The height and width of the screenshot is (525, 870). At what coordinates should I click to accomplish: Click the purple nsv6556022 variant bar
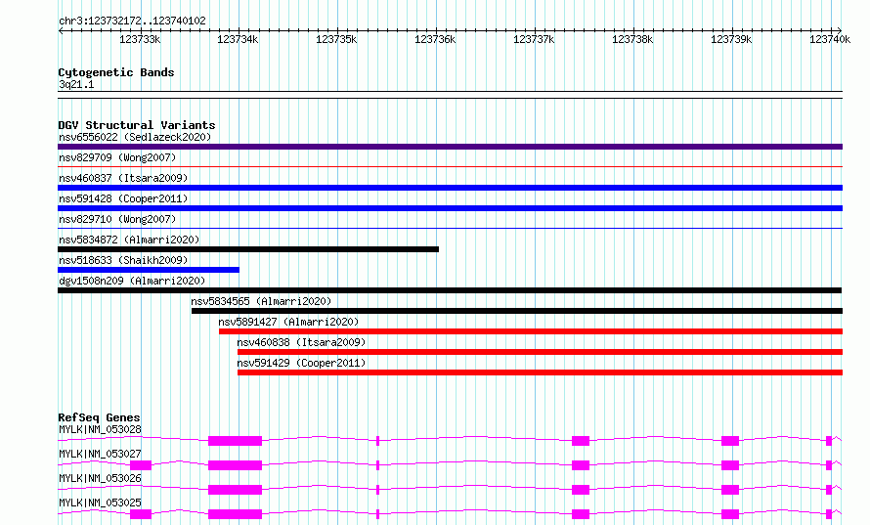tap(450, 147)
